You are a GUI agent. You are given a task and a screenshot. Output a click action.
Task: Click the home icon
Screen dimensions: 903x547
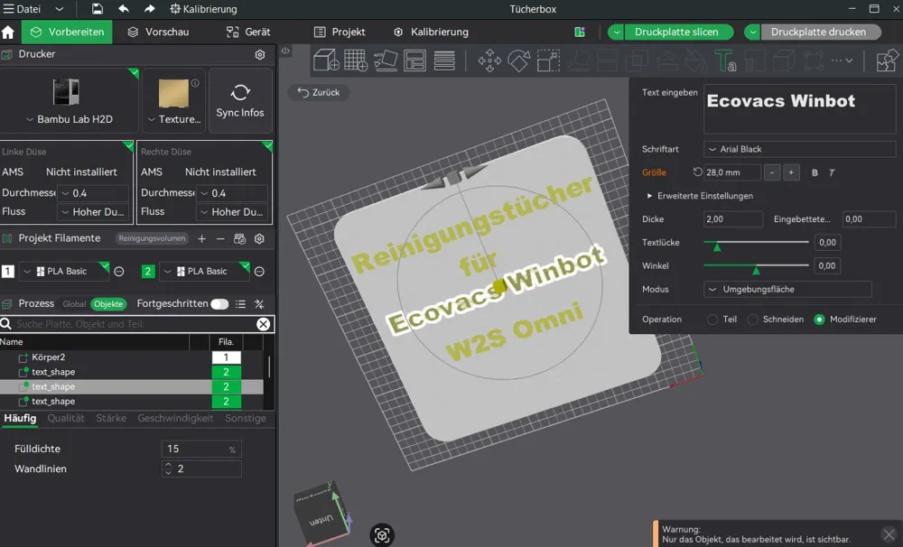[x=8, y=32]
